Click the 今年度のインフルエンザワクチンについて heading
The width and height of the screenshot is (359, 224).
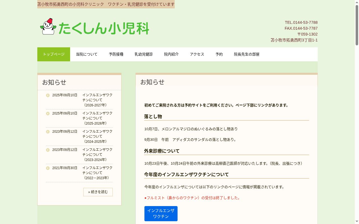[x=187, y=174]
